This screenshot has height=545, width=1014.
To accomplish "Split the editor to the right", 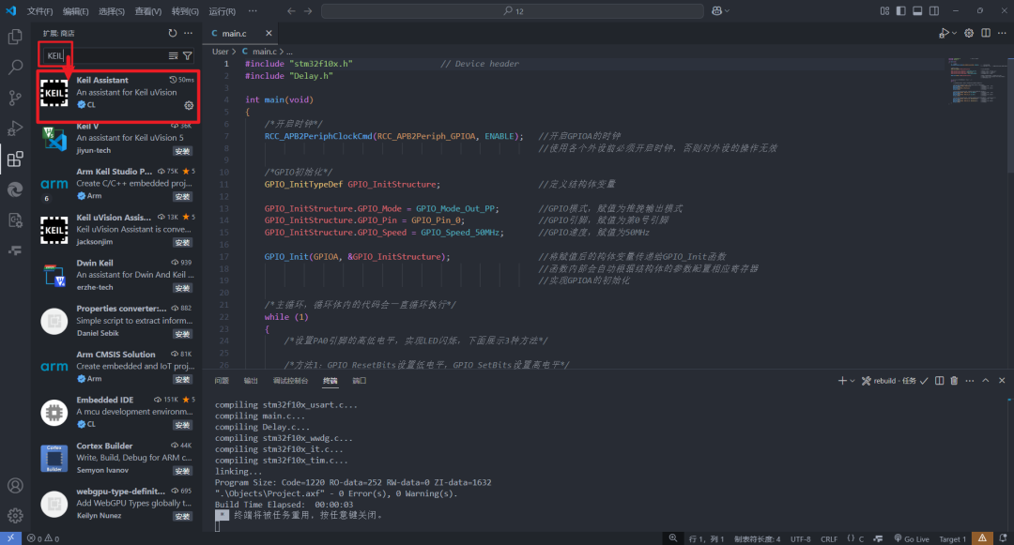I will pyautogui.click(x=986, y=33).
